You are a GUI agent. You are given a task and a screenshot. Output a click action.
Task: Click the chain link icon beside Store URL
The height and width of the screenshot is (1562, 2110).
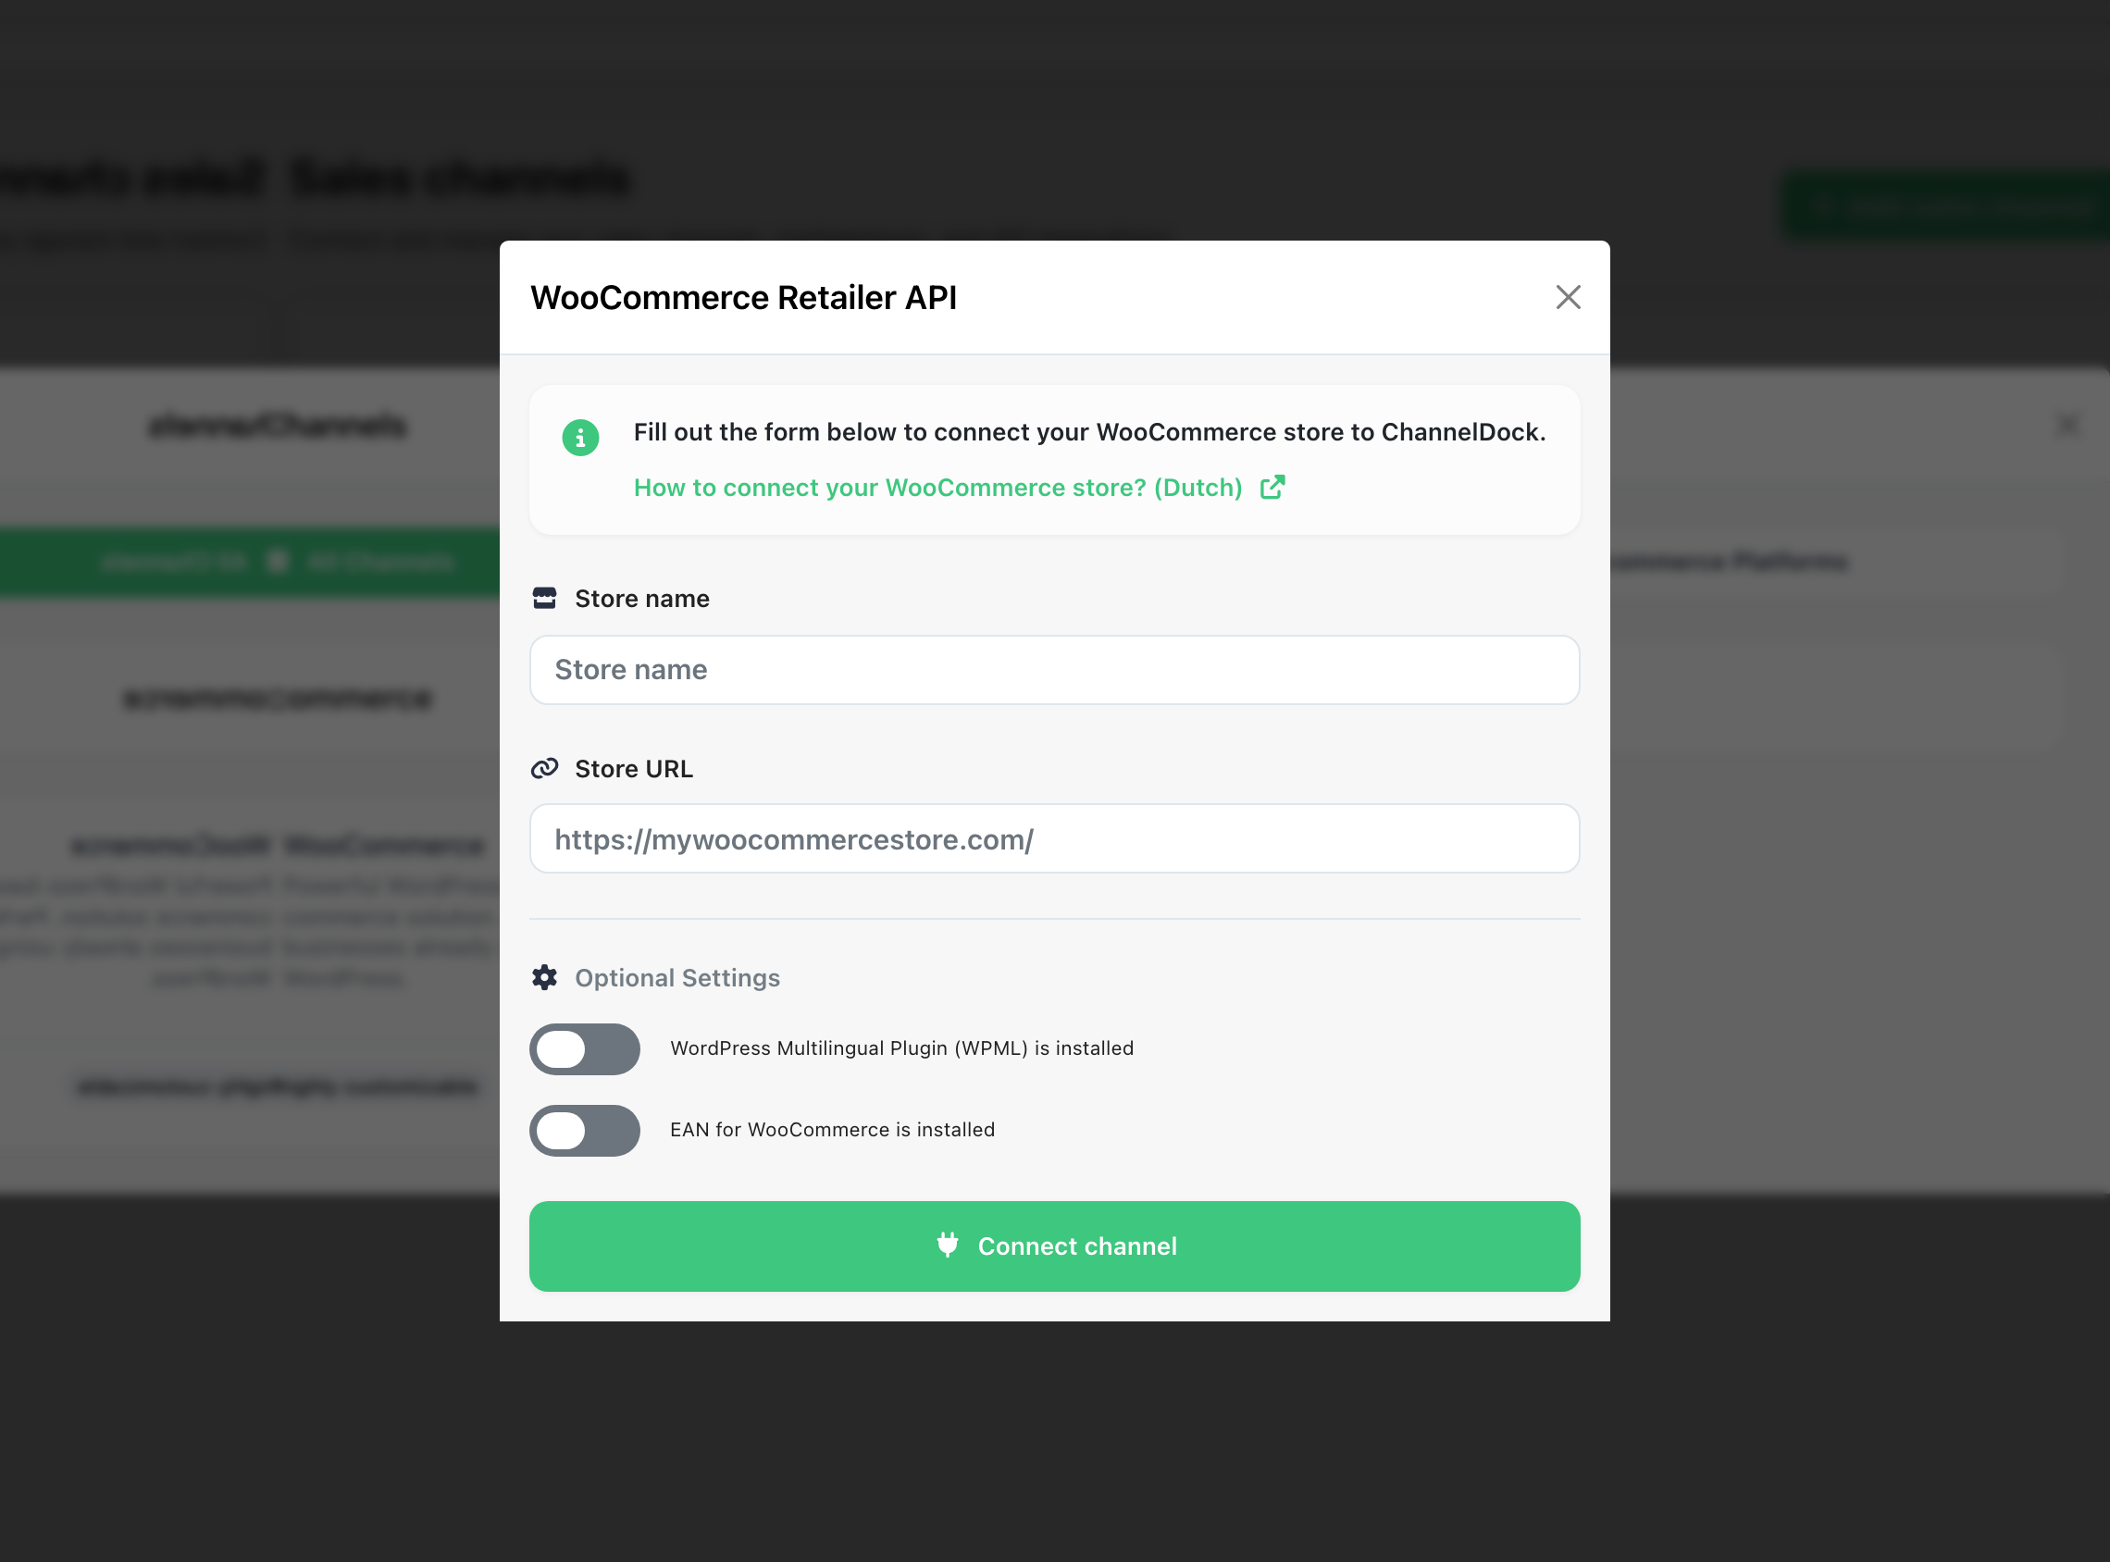click(x=544, y=768)
